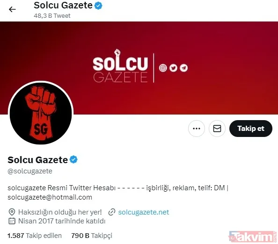
Task: Click the link chain icon
Action: [112, 212]
